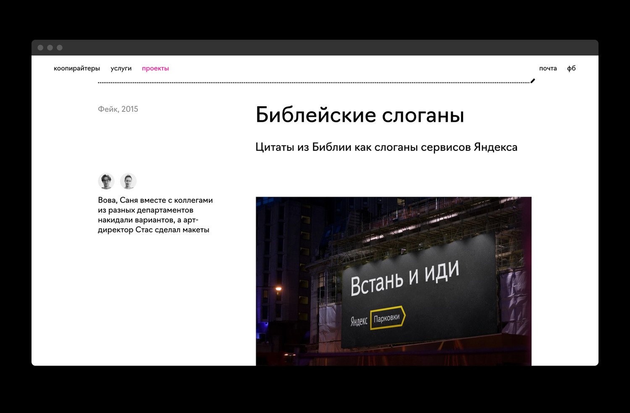Screen dimensions: 630x413
Task: Click the first gray window dot
Action: 40,48
